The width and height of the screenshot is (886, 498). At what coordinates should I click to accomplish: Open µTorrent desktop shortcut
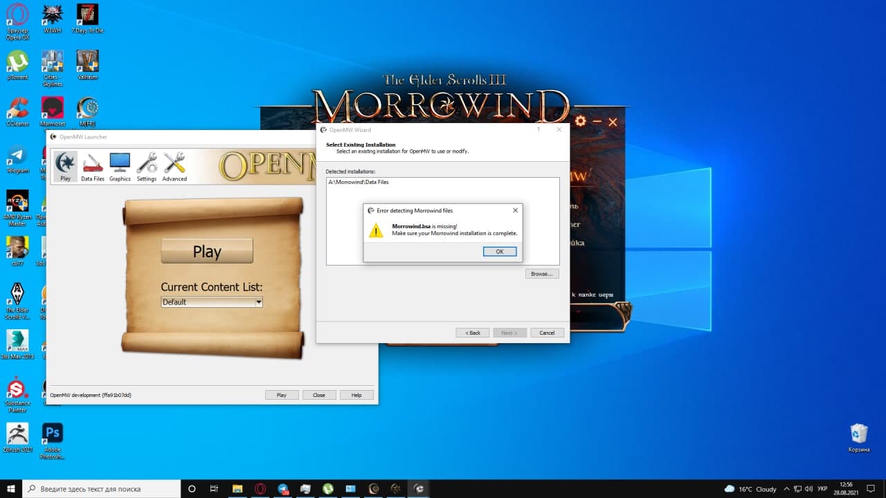(17, 65)
